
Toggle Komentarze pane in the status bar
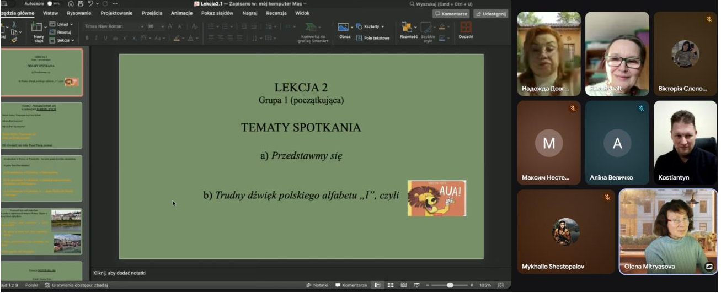click(351, 285)
